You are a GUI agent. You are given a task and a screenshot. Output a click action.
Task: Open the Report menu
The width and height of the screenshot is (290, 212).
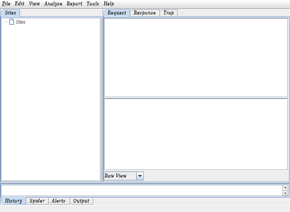click(x=74, y=4)
